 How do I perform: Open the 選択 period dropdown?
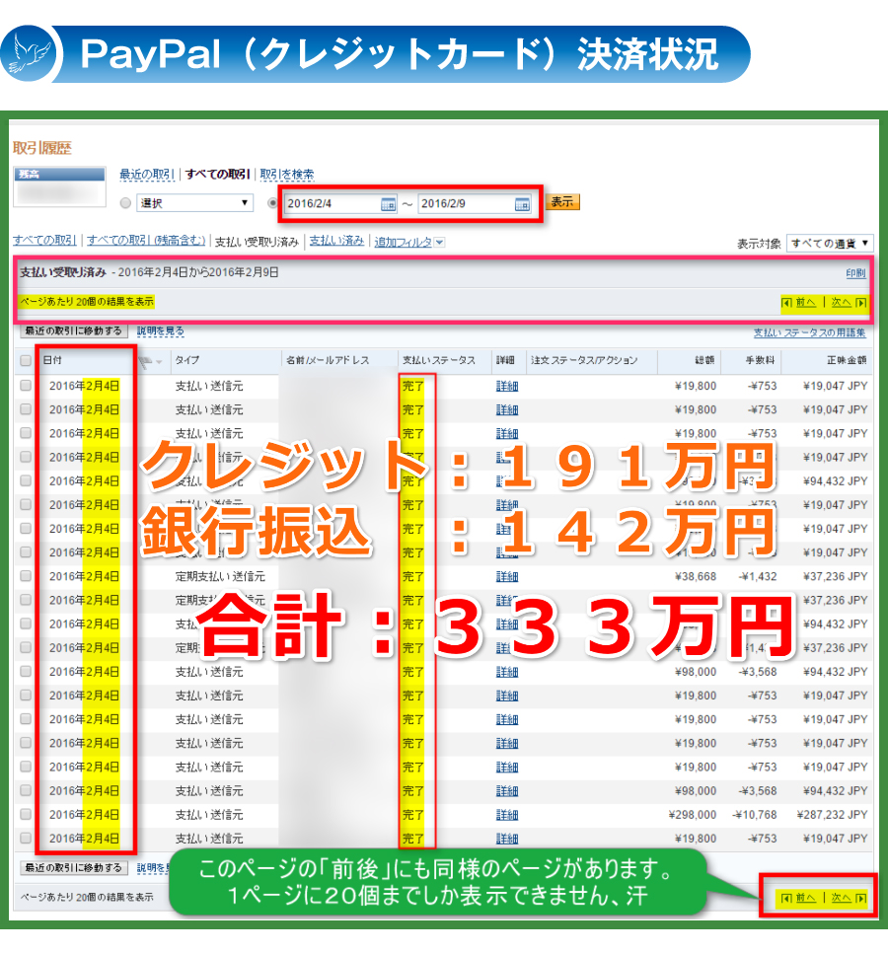(x=194, y=203)
